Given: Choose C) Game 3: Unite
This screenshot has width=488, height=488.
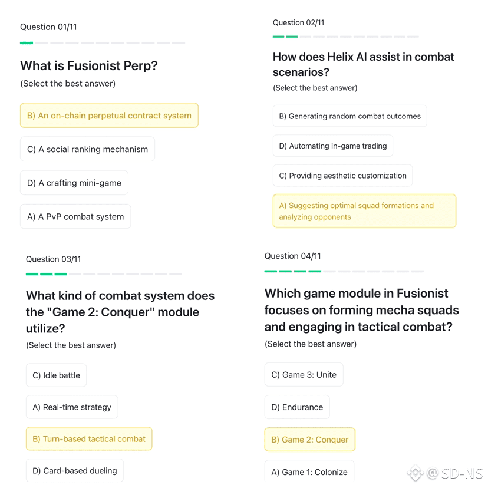Looking at the screenshot, I should pos(304,375).
